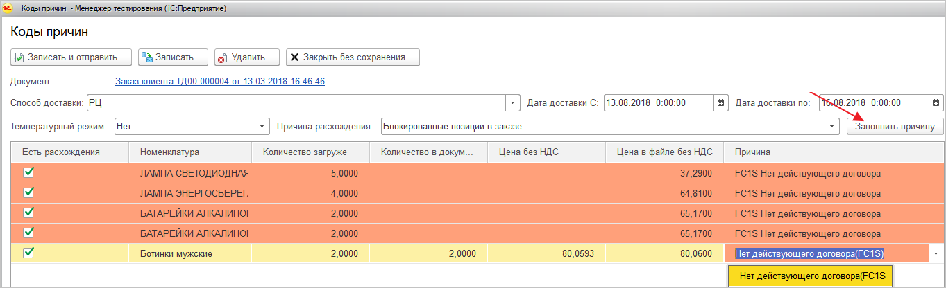Open calendar picker for delivery date to
This screenshot has width=946, height=288.
click(x=936, y=103)
